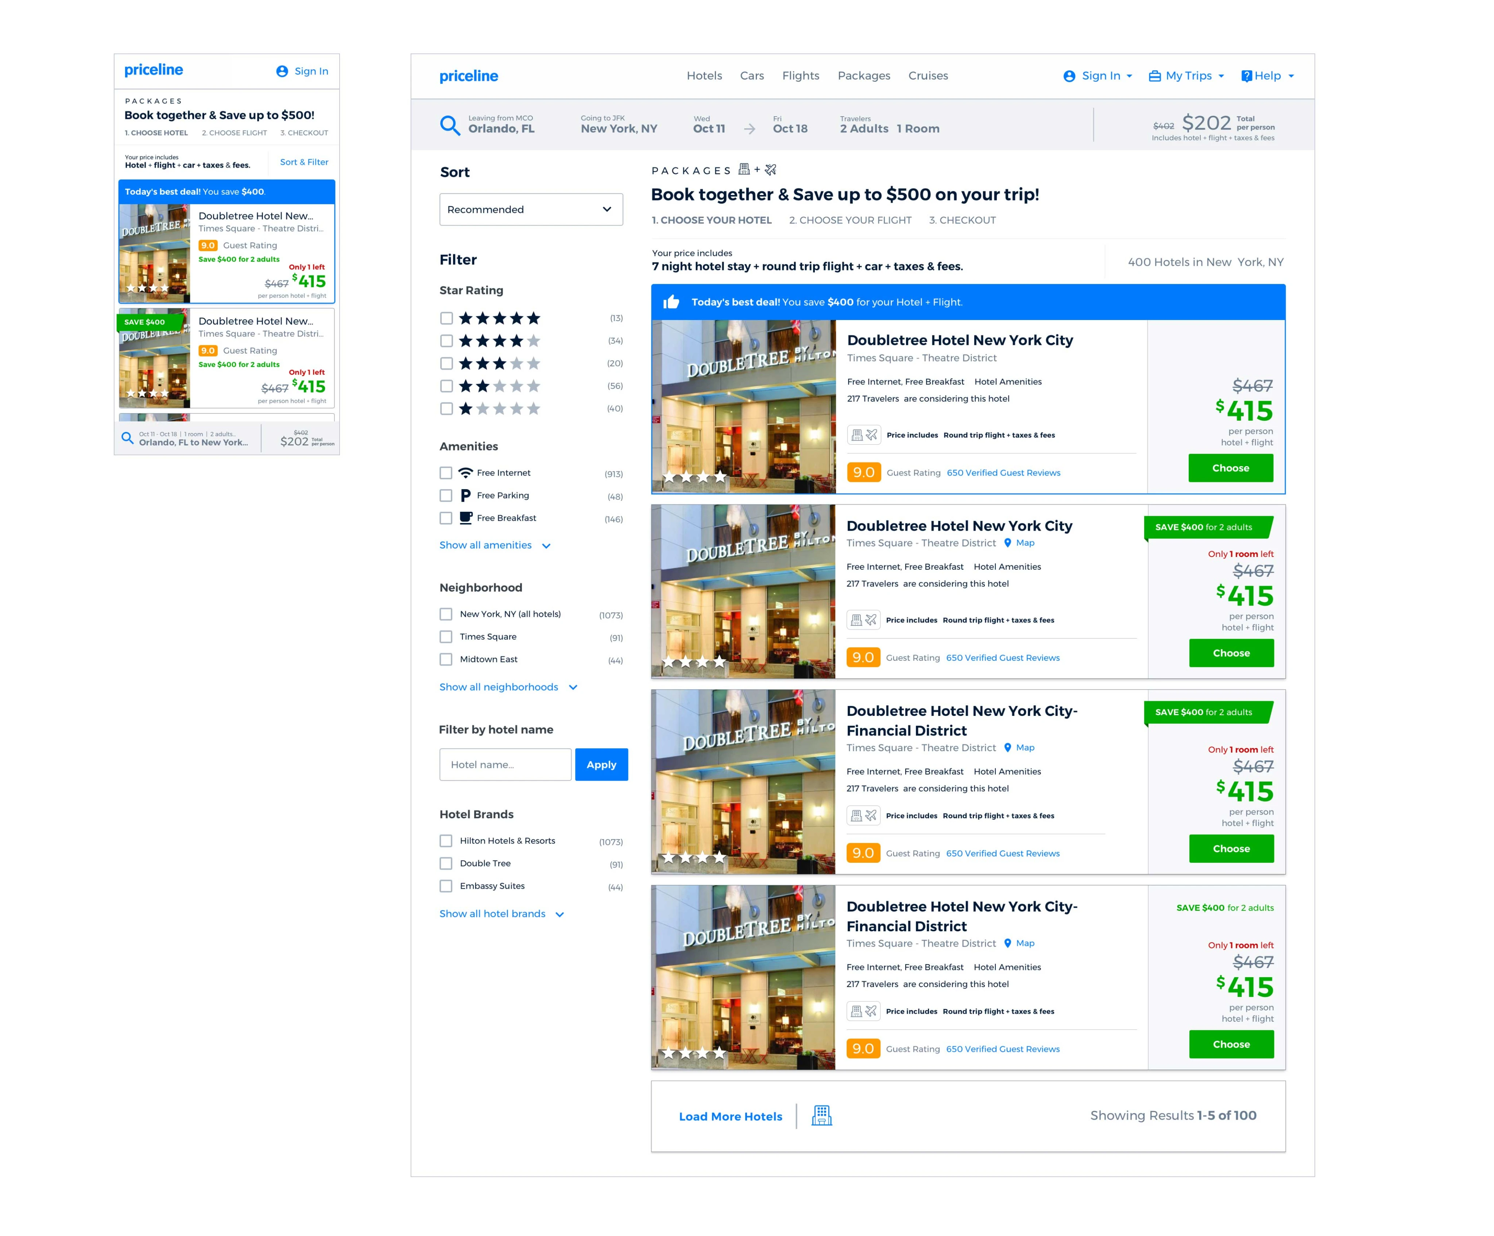The width and height of the screenshot is (1494, 1236).
Task: Click Choose on the Today's best deal hotel
Action: click(1231, 468)
